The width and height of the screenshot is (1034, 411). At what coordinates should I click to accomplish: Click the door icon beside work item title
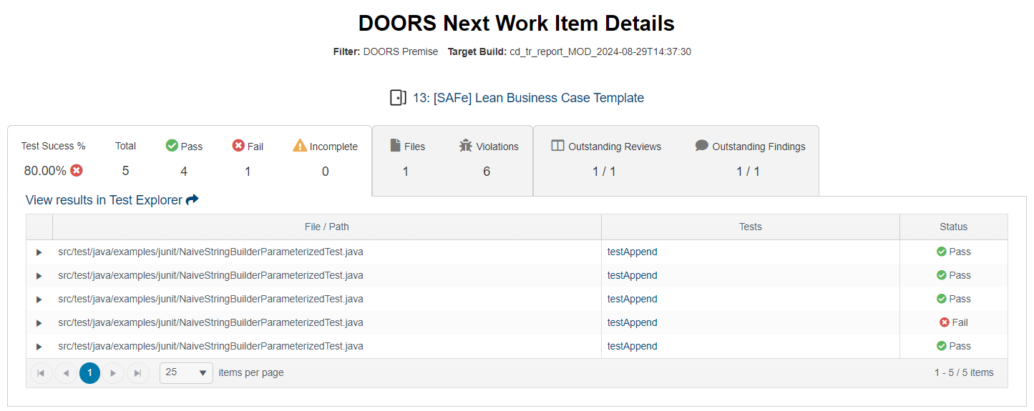coord(398,98)
